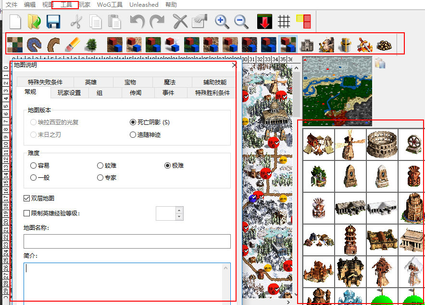Screen dimensions: 425x305
Task: Open the 编辑 menu
Action: pyautogui.click(x=29, y=5)
